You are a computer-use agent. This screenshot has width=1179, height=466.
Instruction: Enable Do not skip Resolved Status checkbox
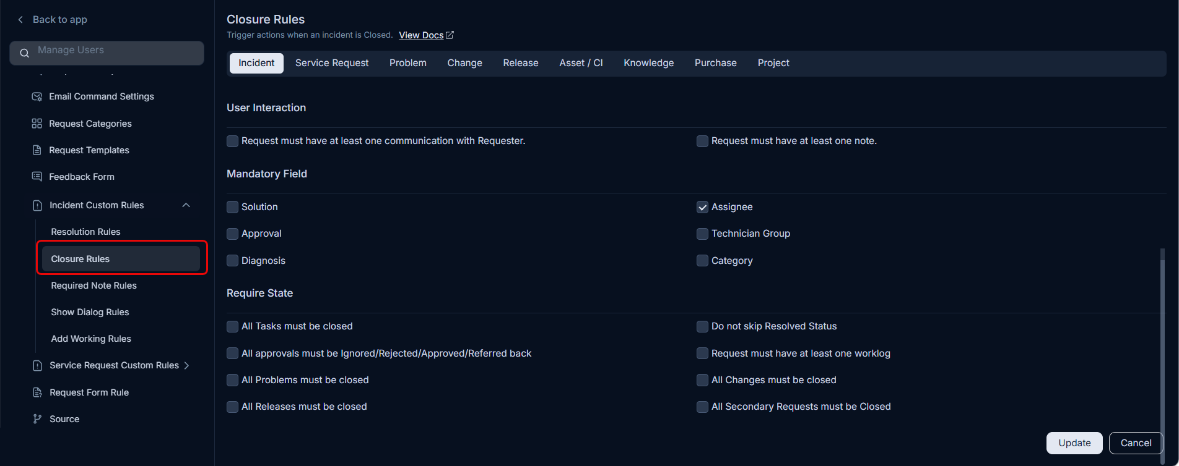coord(703,326)
